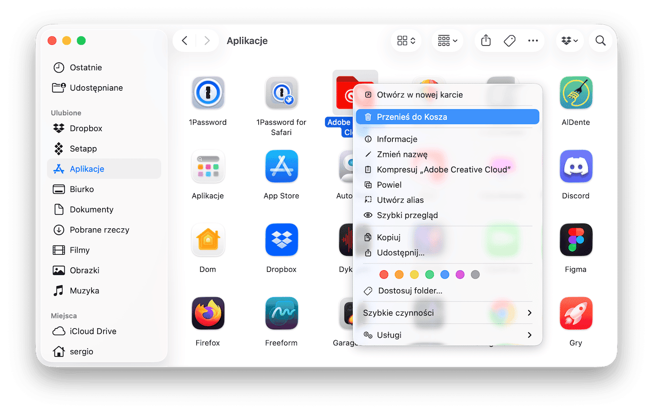This screenshot has height=414, width=653.
Task: Choose Zmień nazwę in context menu
Action: click(447, 154)
